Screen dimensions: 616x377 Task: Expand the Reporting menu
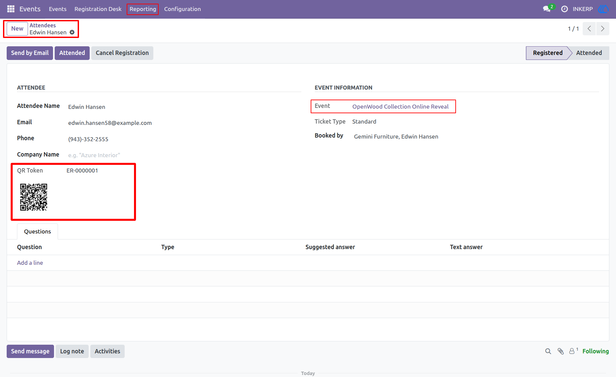click(x=143, y=9)
